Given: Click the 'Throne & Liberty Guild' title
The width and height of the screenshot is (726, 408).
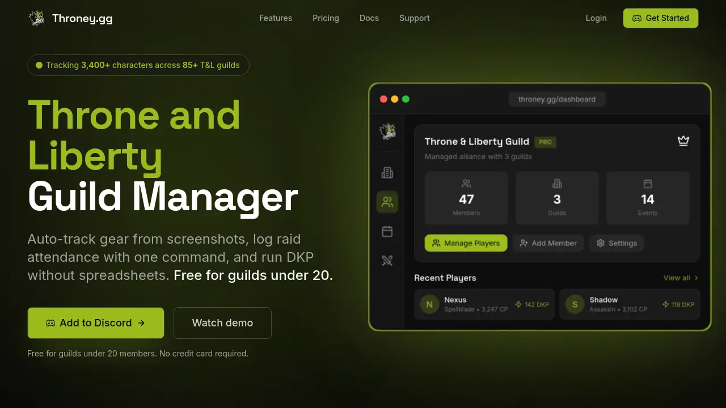Looking at the screenshot, I should (x=477, y=142).
